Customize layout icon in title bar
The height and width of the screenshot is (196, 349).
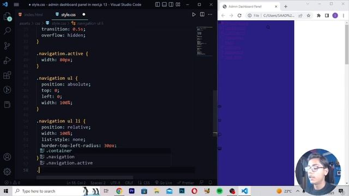pyautogui.click(x=178, y=4)
